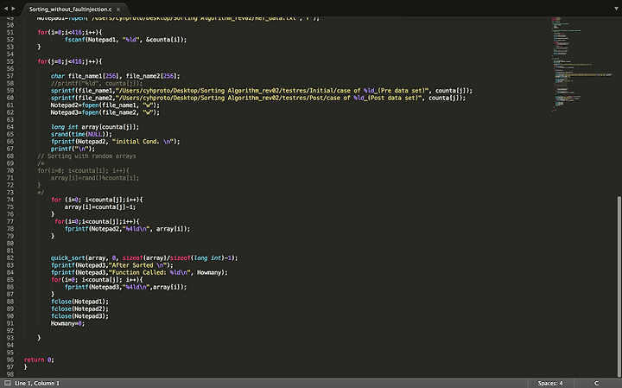622x388 pixels.
Task: Click 'fclose(Notepad2);' line
Action: tap(79, 309)
